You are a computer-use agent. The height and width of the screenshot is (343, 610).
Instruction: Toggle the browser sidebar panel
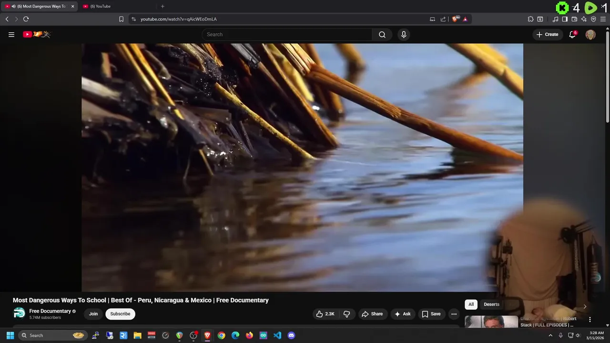pyautogui.click(x=565, y=19)
